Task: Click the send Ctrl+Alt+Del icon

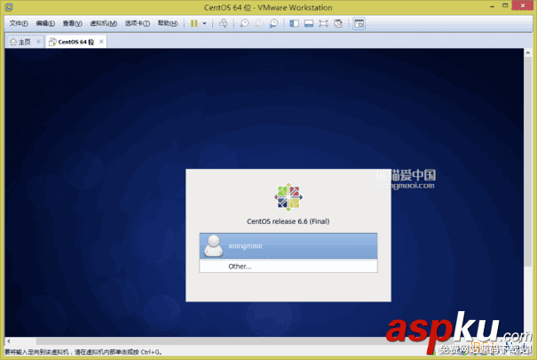Action: [x=224, y=23]
